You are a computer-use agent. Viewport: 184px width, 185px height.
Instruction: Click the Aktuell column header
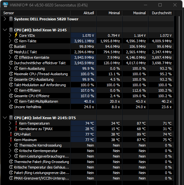(x=83, y=13)
